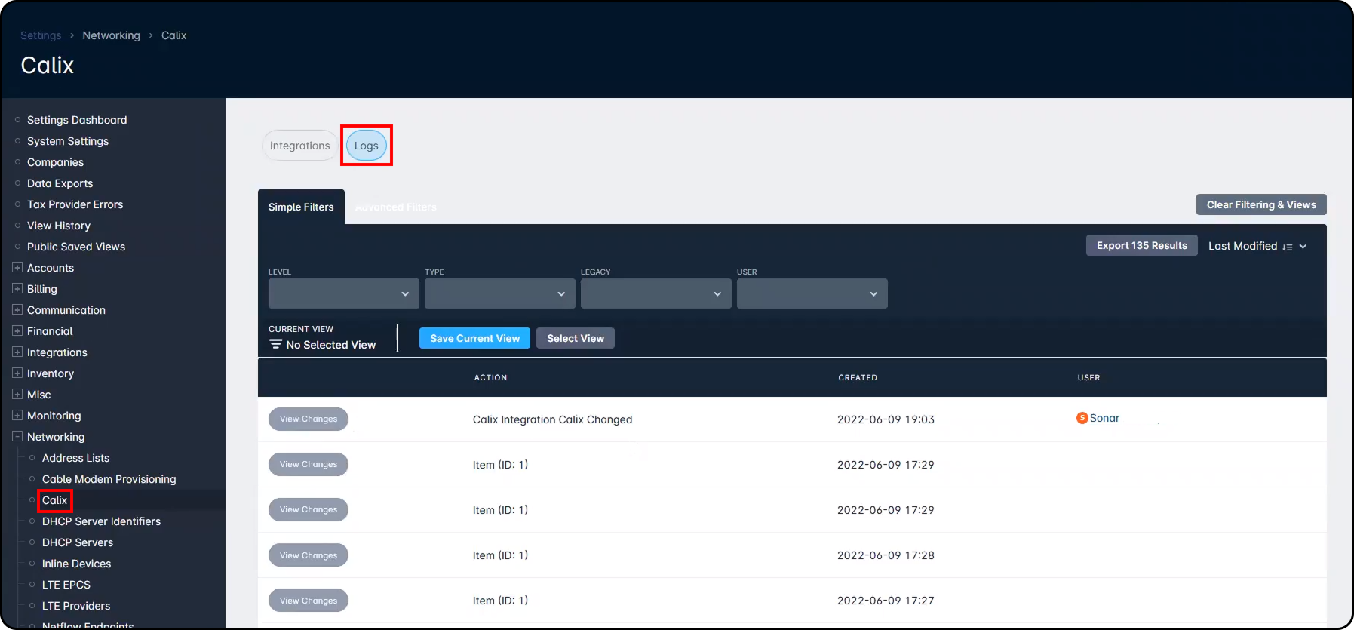The width and height of the screenshot is (1354, 630).
Task: Save the current view
Action: 475,338
